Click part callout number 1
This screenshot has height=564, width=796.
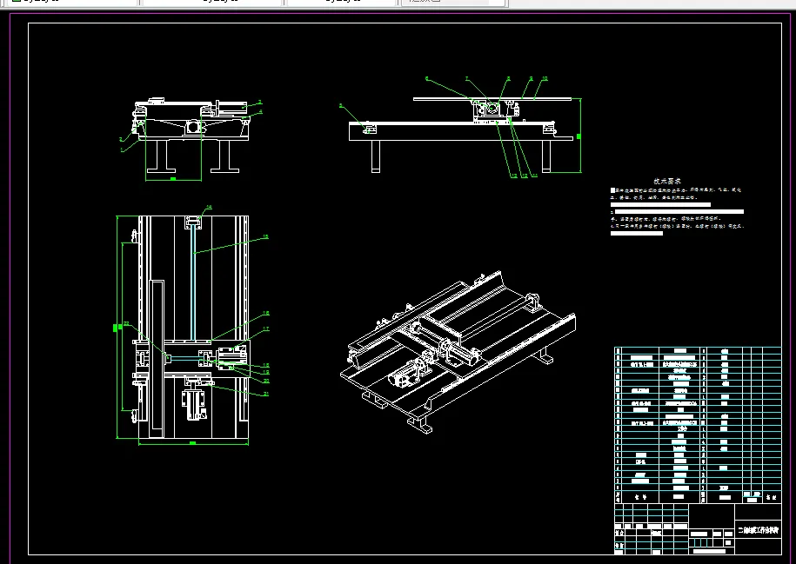click(122, 149)
